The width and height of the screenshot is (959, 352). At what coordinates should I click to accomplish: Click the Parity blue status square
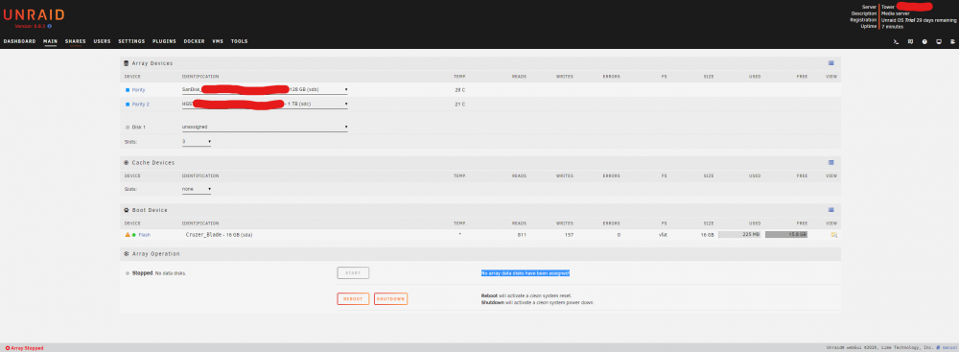click(128, 90)
